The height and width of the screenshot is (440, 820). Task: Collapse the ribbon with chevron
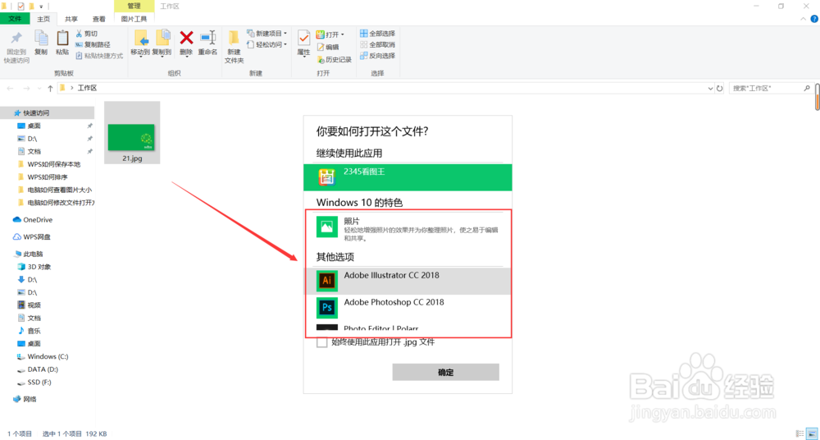click(804, 19)
